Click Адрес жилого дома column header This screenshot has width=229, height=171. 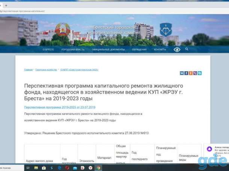tap(39, 161)
